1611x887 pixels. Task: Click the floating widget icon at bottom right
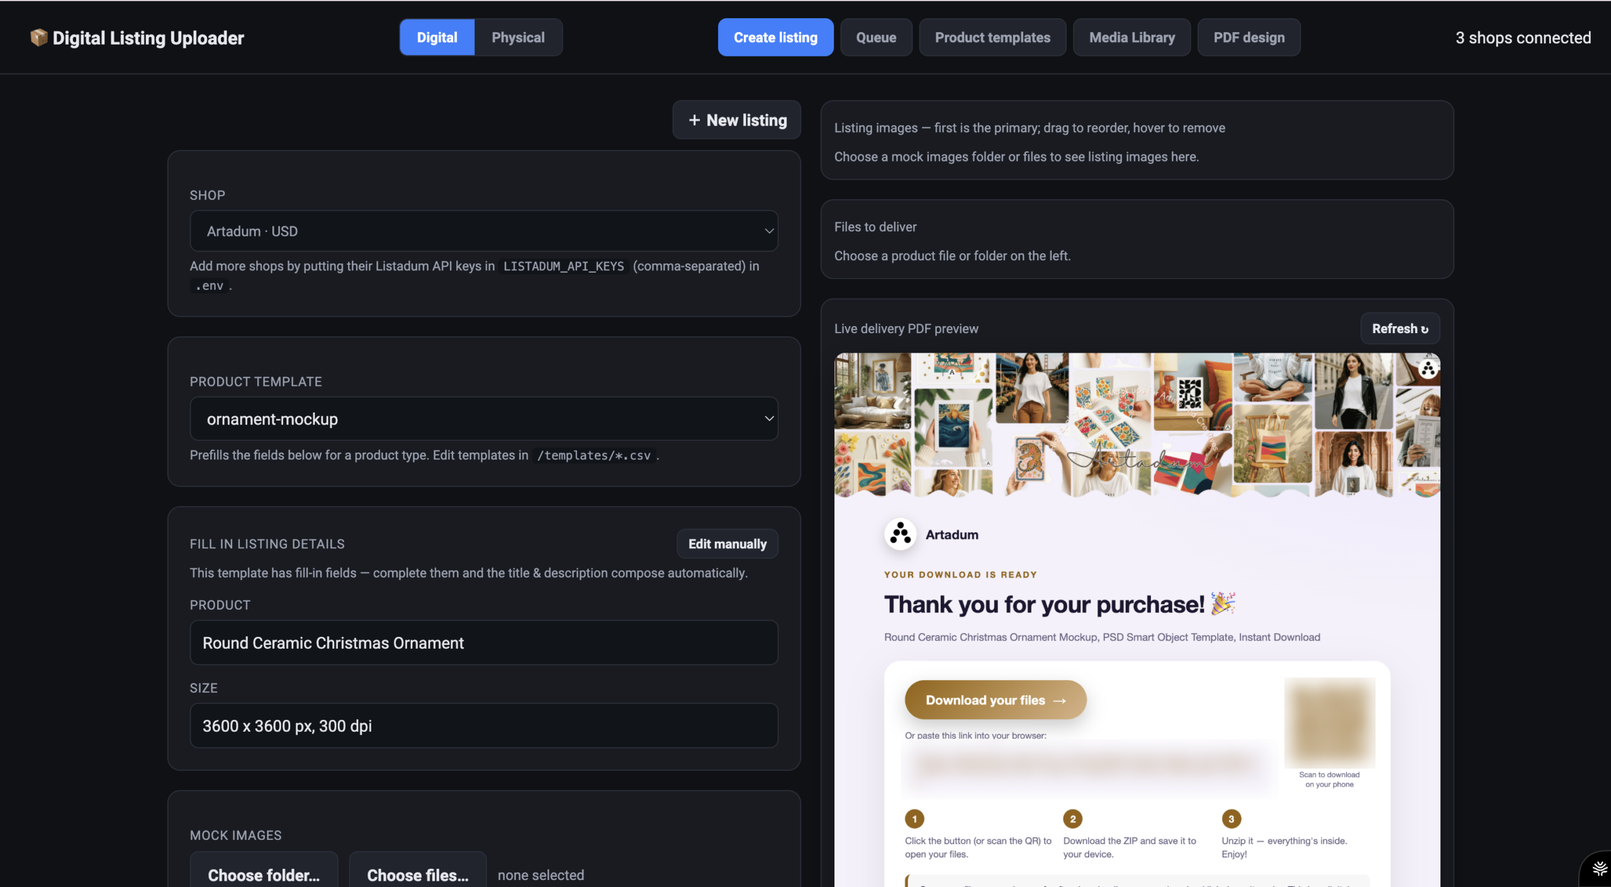tap(1599, 869)
